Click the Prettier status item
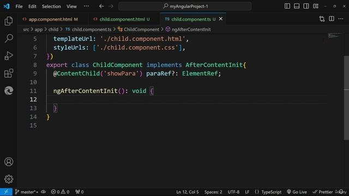 pos(323,192)
